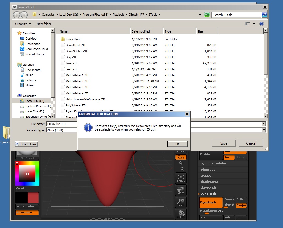Click the forward navigation arrow in Save dialog
The height and width of the screenshot is (228, 283).
[24, 15]
